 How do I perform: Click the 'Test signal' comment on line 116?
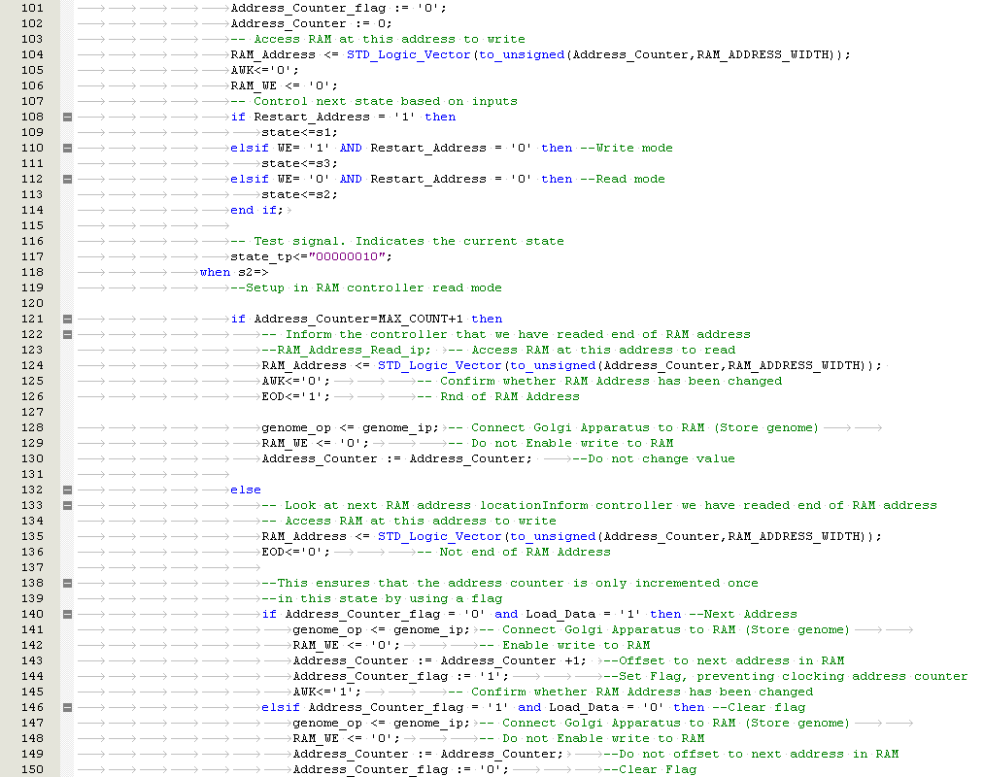tap(396, 241)
